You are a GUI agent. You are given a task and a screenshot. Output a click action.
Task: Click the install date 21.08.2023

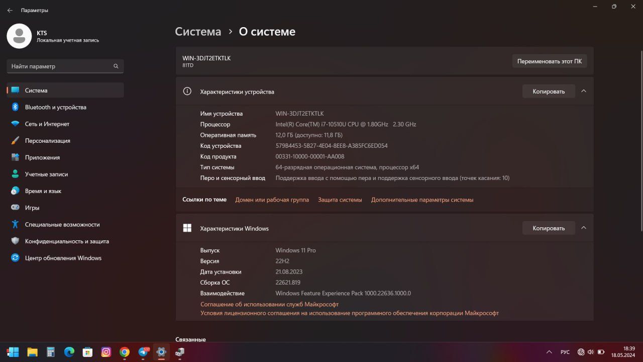click(290, 272)
